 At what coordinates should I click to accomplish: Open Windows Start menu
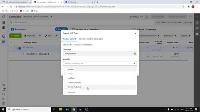(x=3, y=109)
